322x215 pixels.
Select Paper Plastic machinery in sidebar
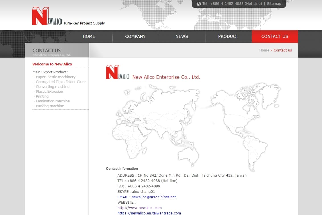coord(56,77)
